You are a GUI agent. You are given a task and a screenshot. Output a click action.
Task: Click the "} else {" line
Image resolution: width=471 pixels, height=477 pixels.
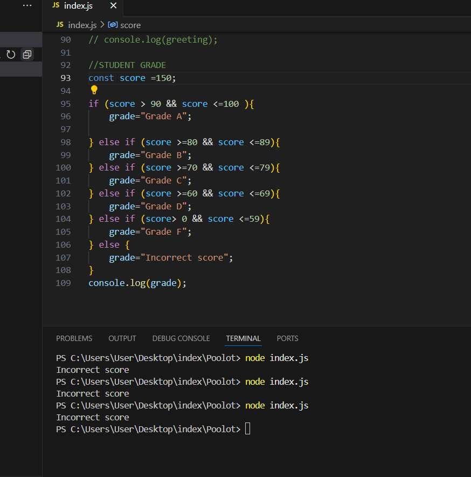pyautogui.click(x=109, y=245)
